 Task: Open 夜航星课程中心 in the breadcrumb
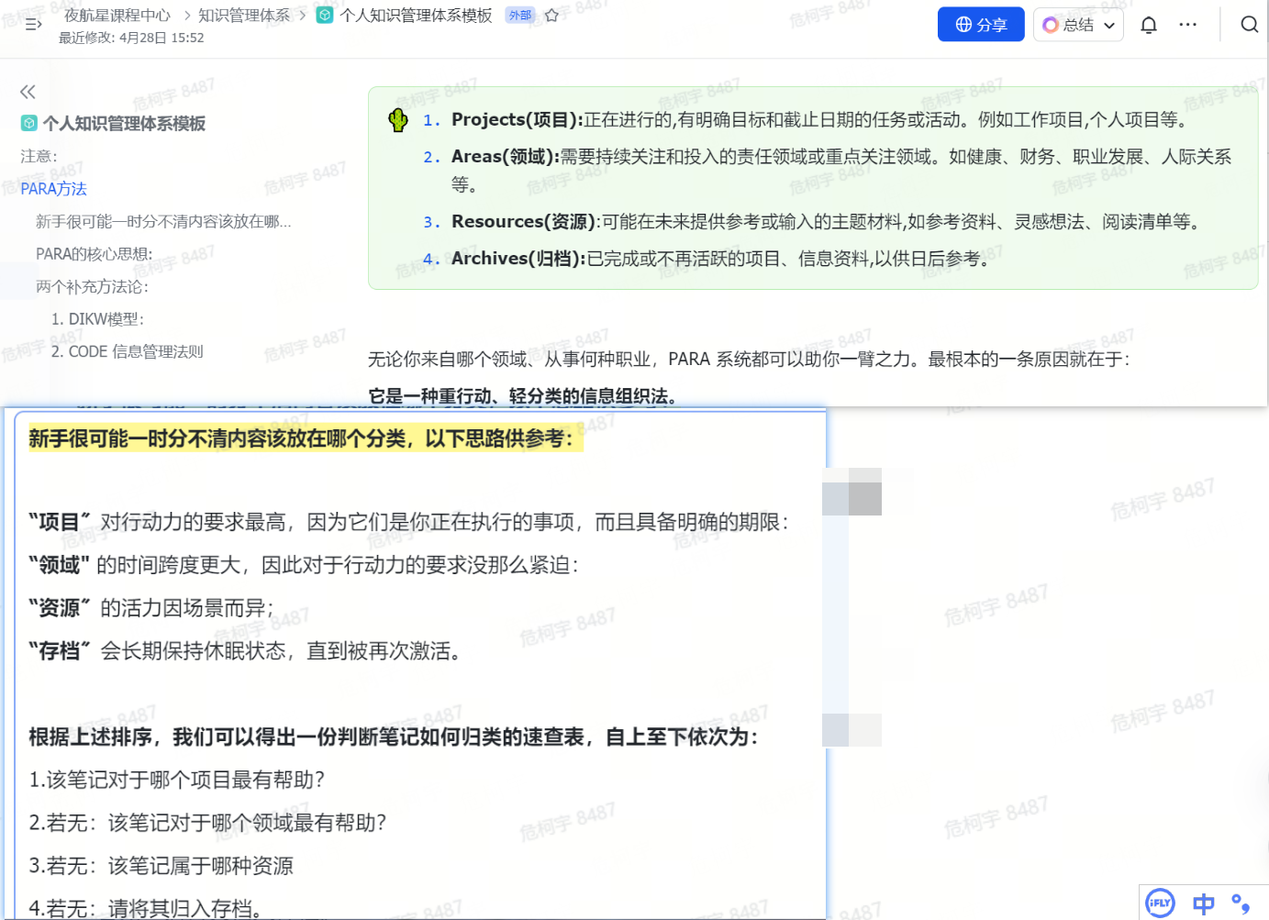(x=117, y=16)
